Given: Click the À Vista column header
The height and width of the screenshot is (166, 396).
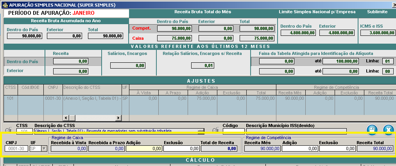Looking at the screenshot, I should point(144,93).
